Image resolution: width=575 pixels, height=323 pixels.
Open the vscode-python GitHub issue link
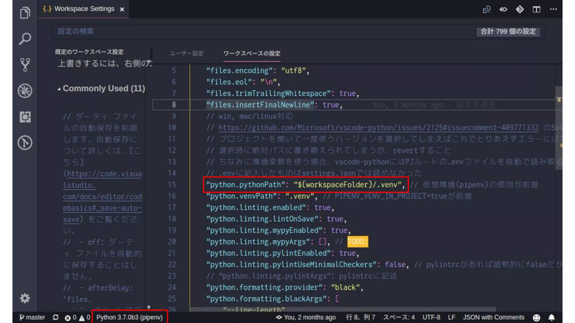click(378, 128)
